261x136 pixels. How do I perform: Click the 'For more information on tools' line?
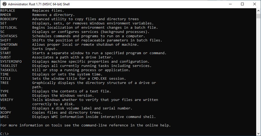tap(85, 125)
